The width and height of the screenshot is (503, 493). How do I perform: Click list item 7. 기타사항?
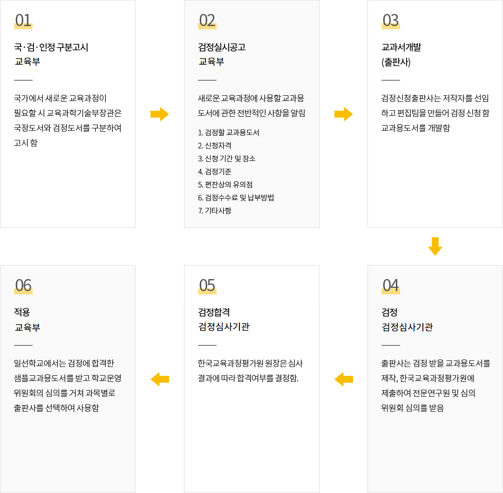click(x=214, y=211)
